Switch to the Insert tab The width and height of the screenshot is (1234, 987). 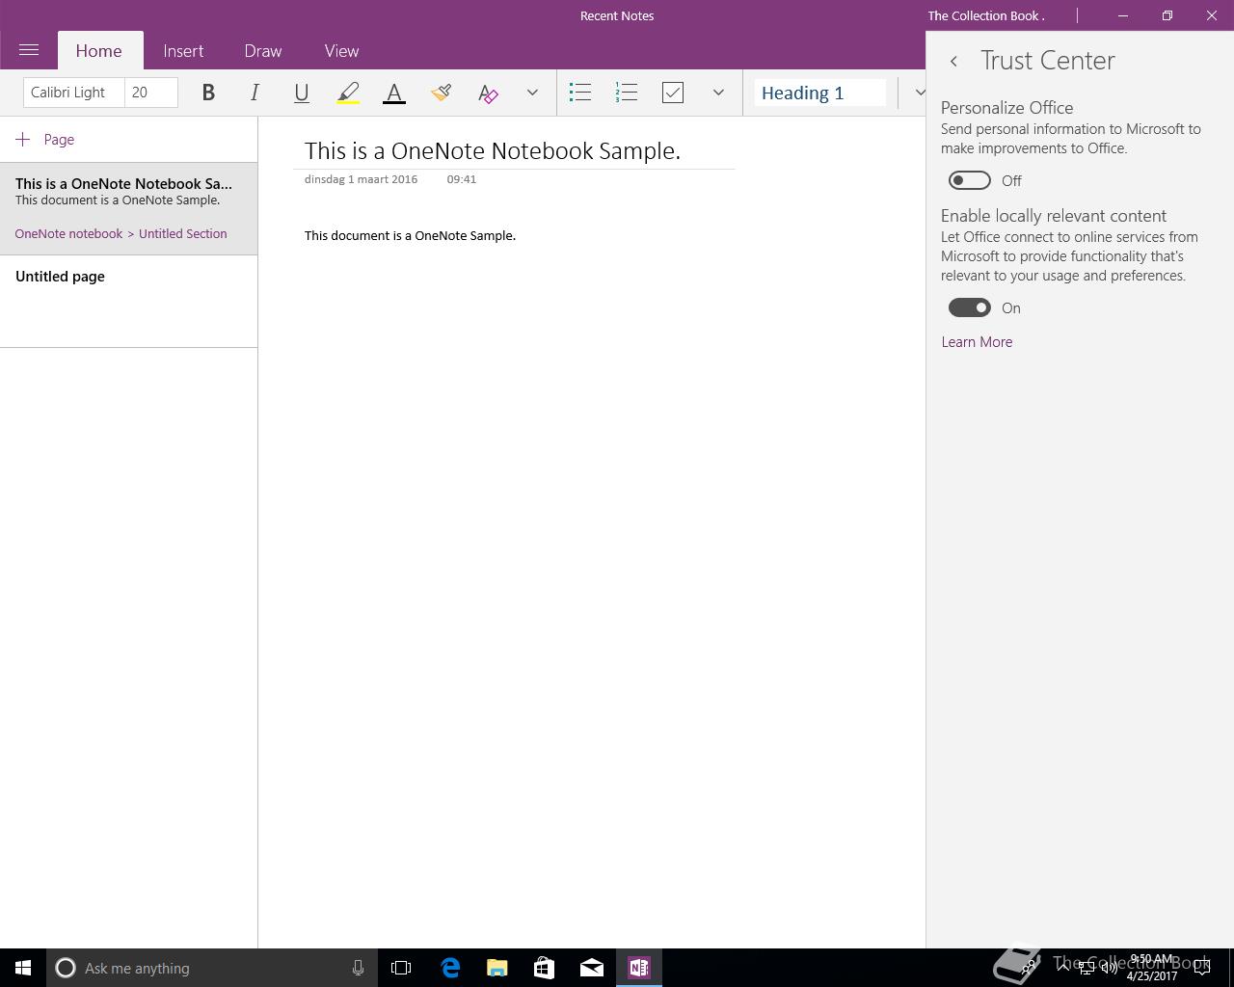pyautogui.click(x=183, y=51)
